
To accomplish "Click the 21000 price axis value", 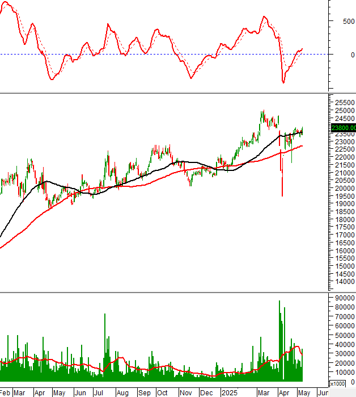I will pos(345,173).
